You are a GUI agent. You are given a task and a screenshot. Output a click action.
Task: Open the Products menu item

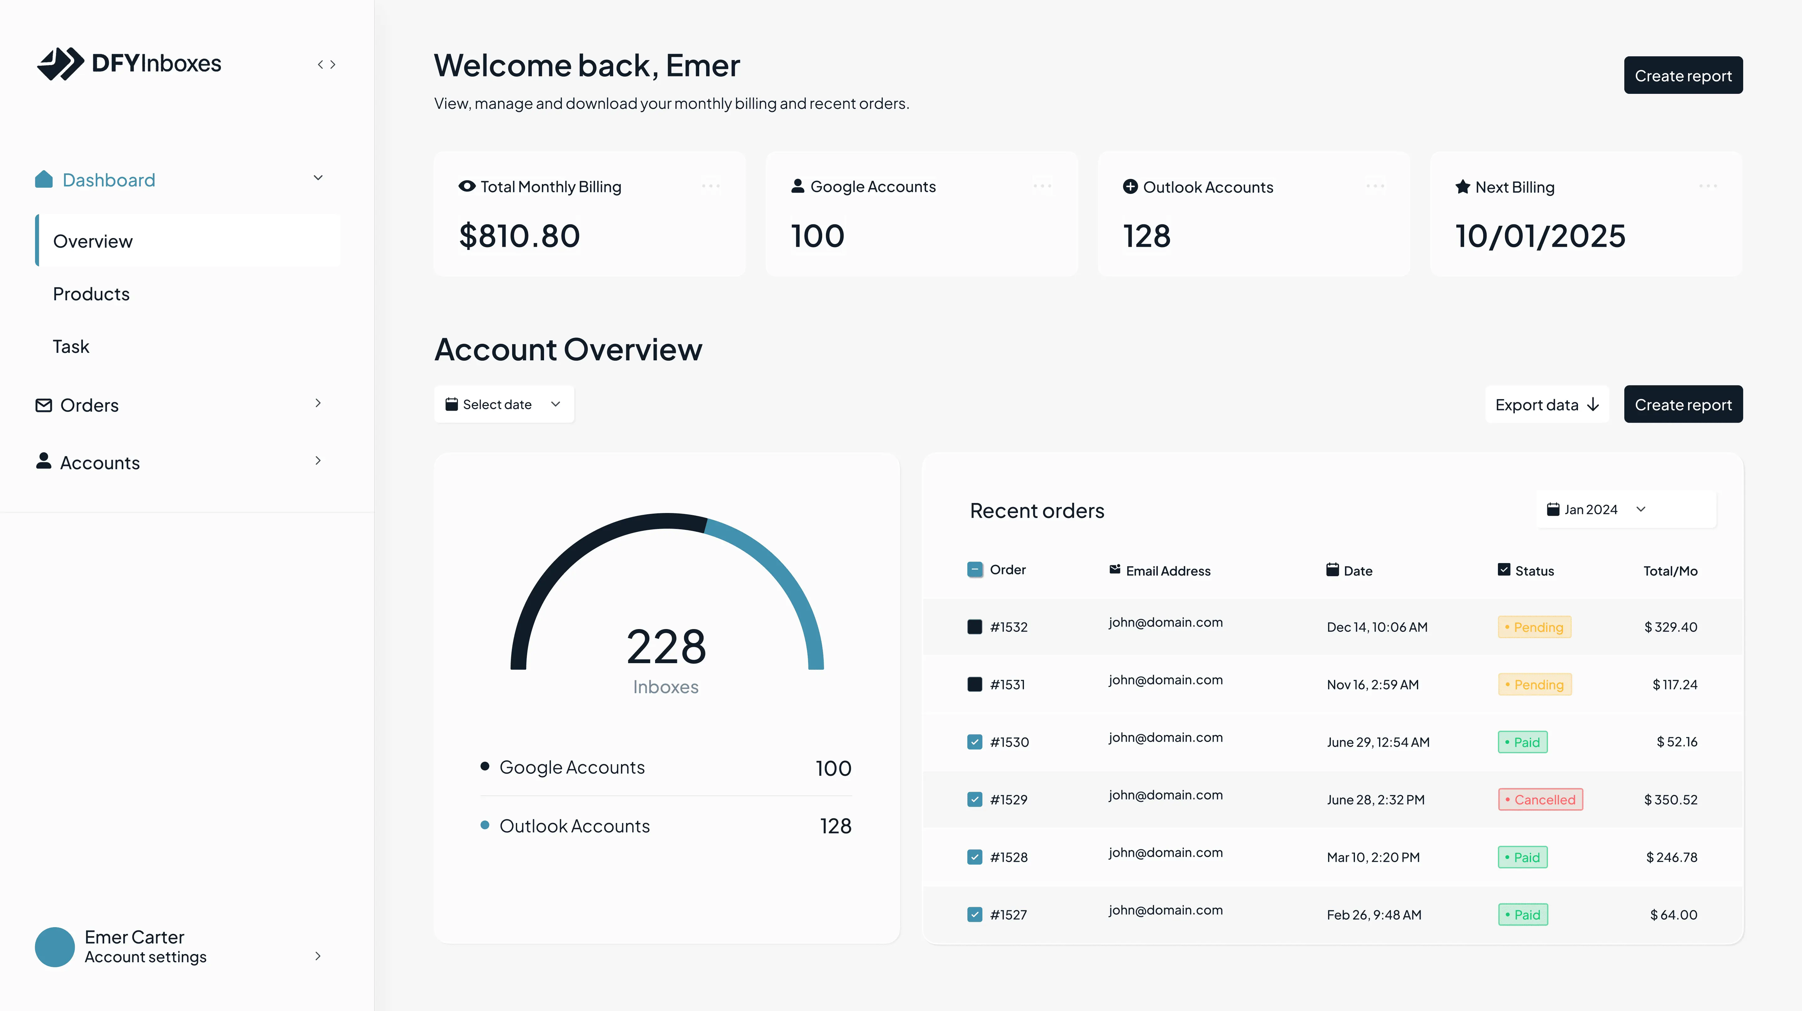click(92, 294)
